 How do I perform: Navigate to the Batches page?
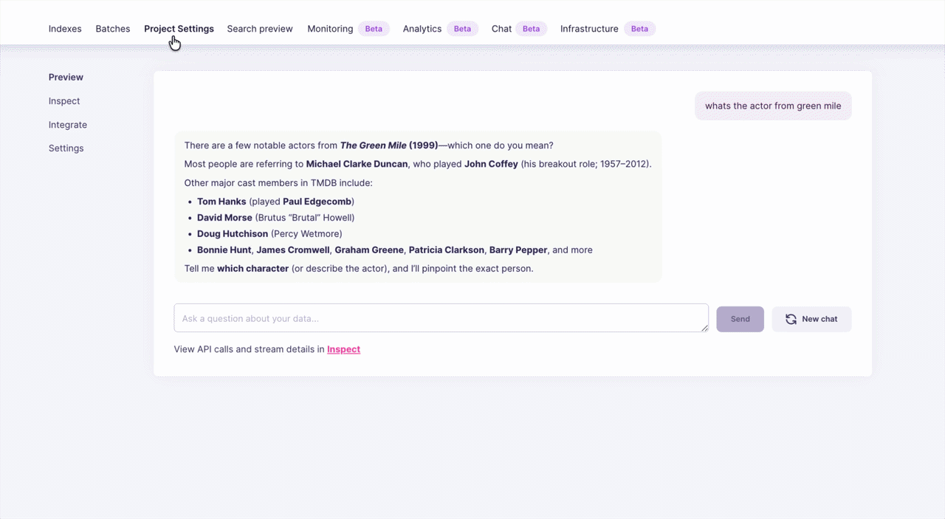[x=113, y=29]
